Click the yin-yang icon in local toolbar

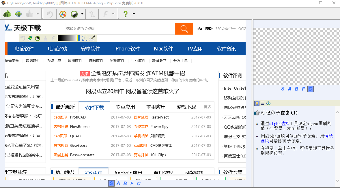[38, 38]
